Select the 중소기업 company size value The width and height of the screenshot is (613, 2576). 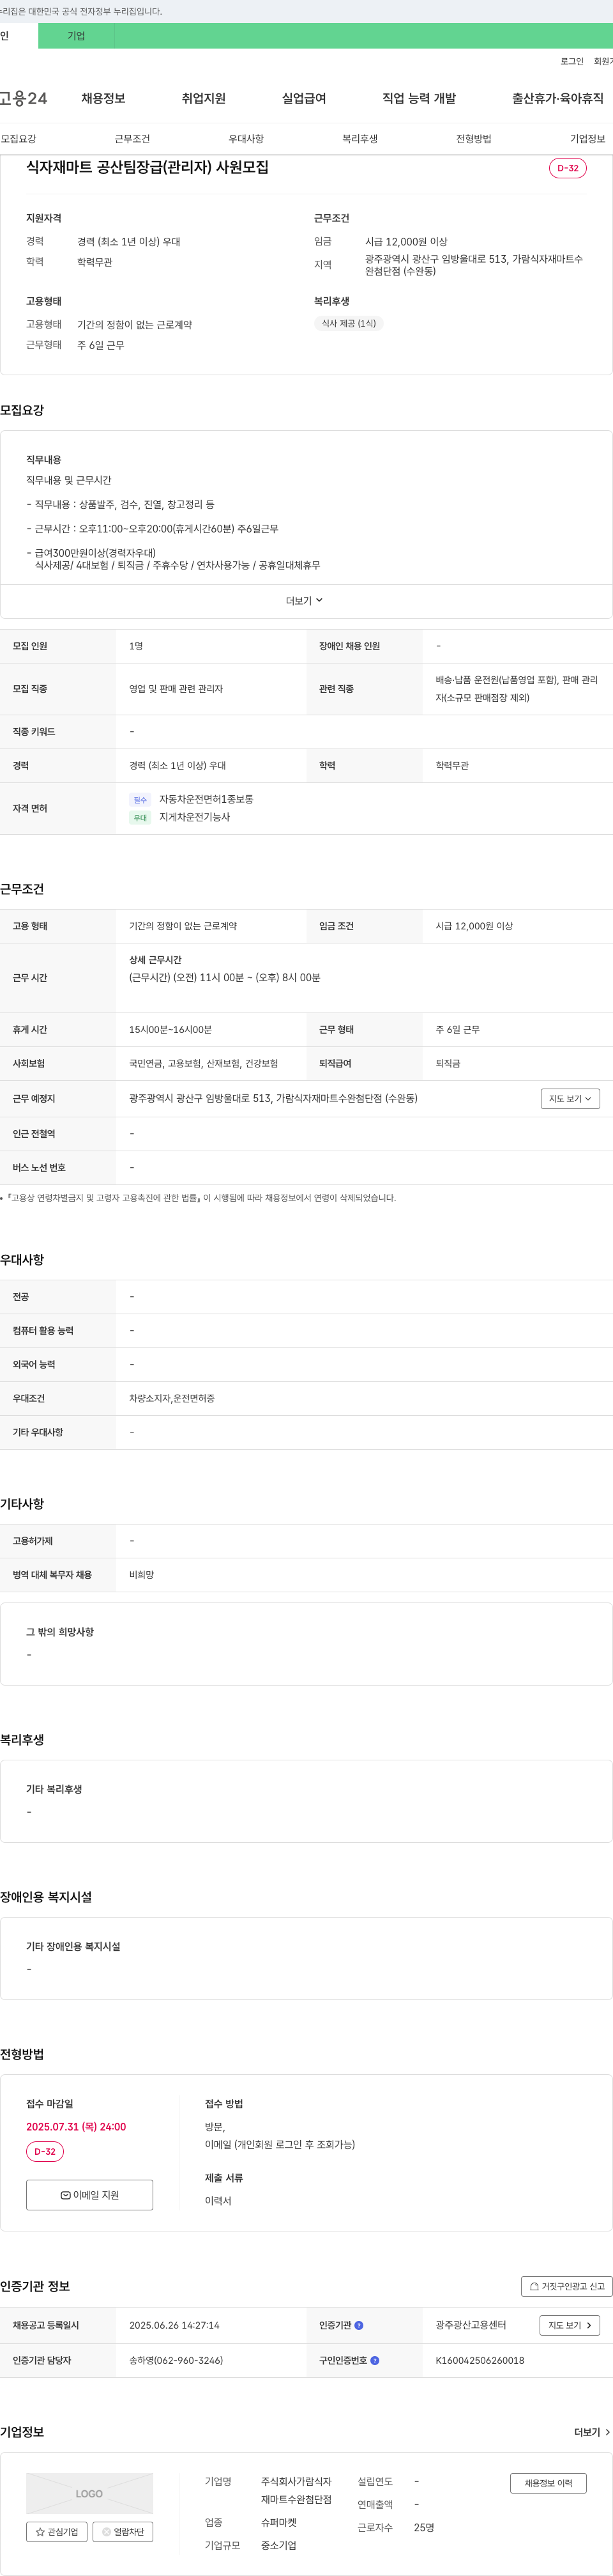click(x=278, y=2546)
